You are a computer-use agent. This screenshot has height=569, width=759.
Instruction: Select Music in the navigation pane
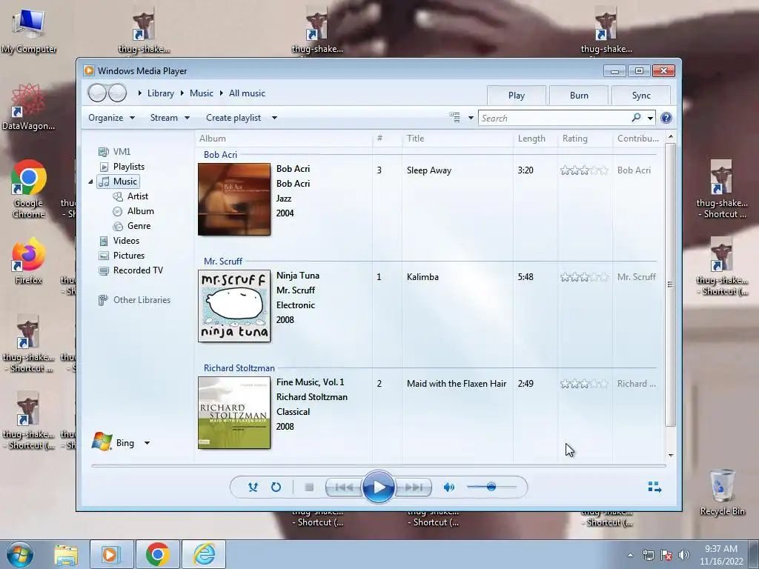[119, 182]
